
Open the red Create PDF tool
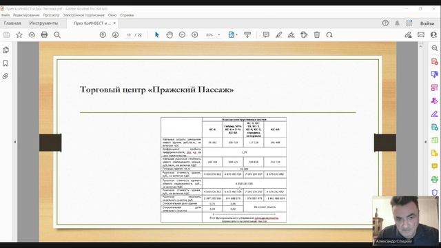pos(435,61)
